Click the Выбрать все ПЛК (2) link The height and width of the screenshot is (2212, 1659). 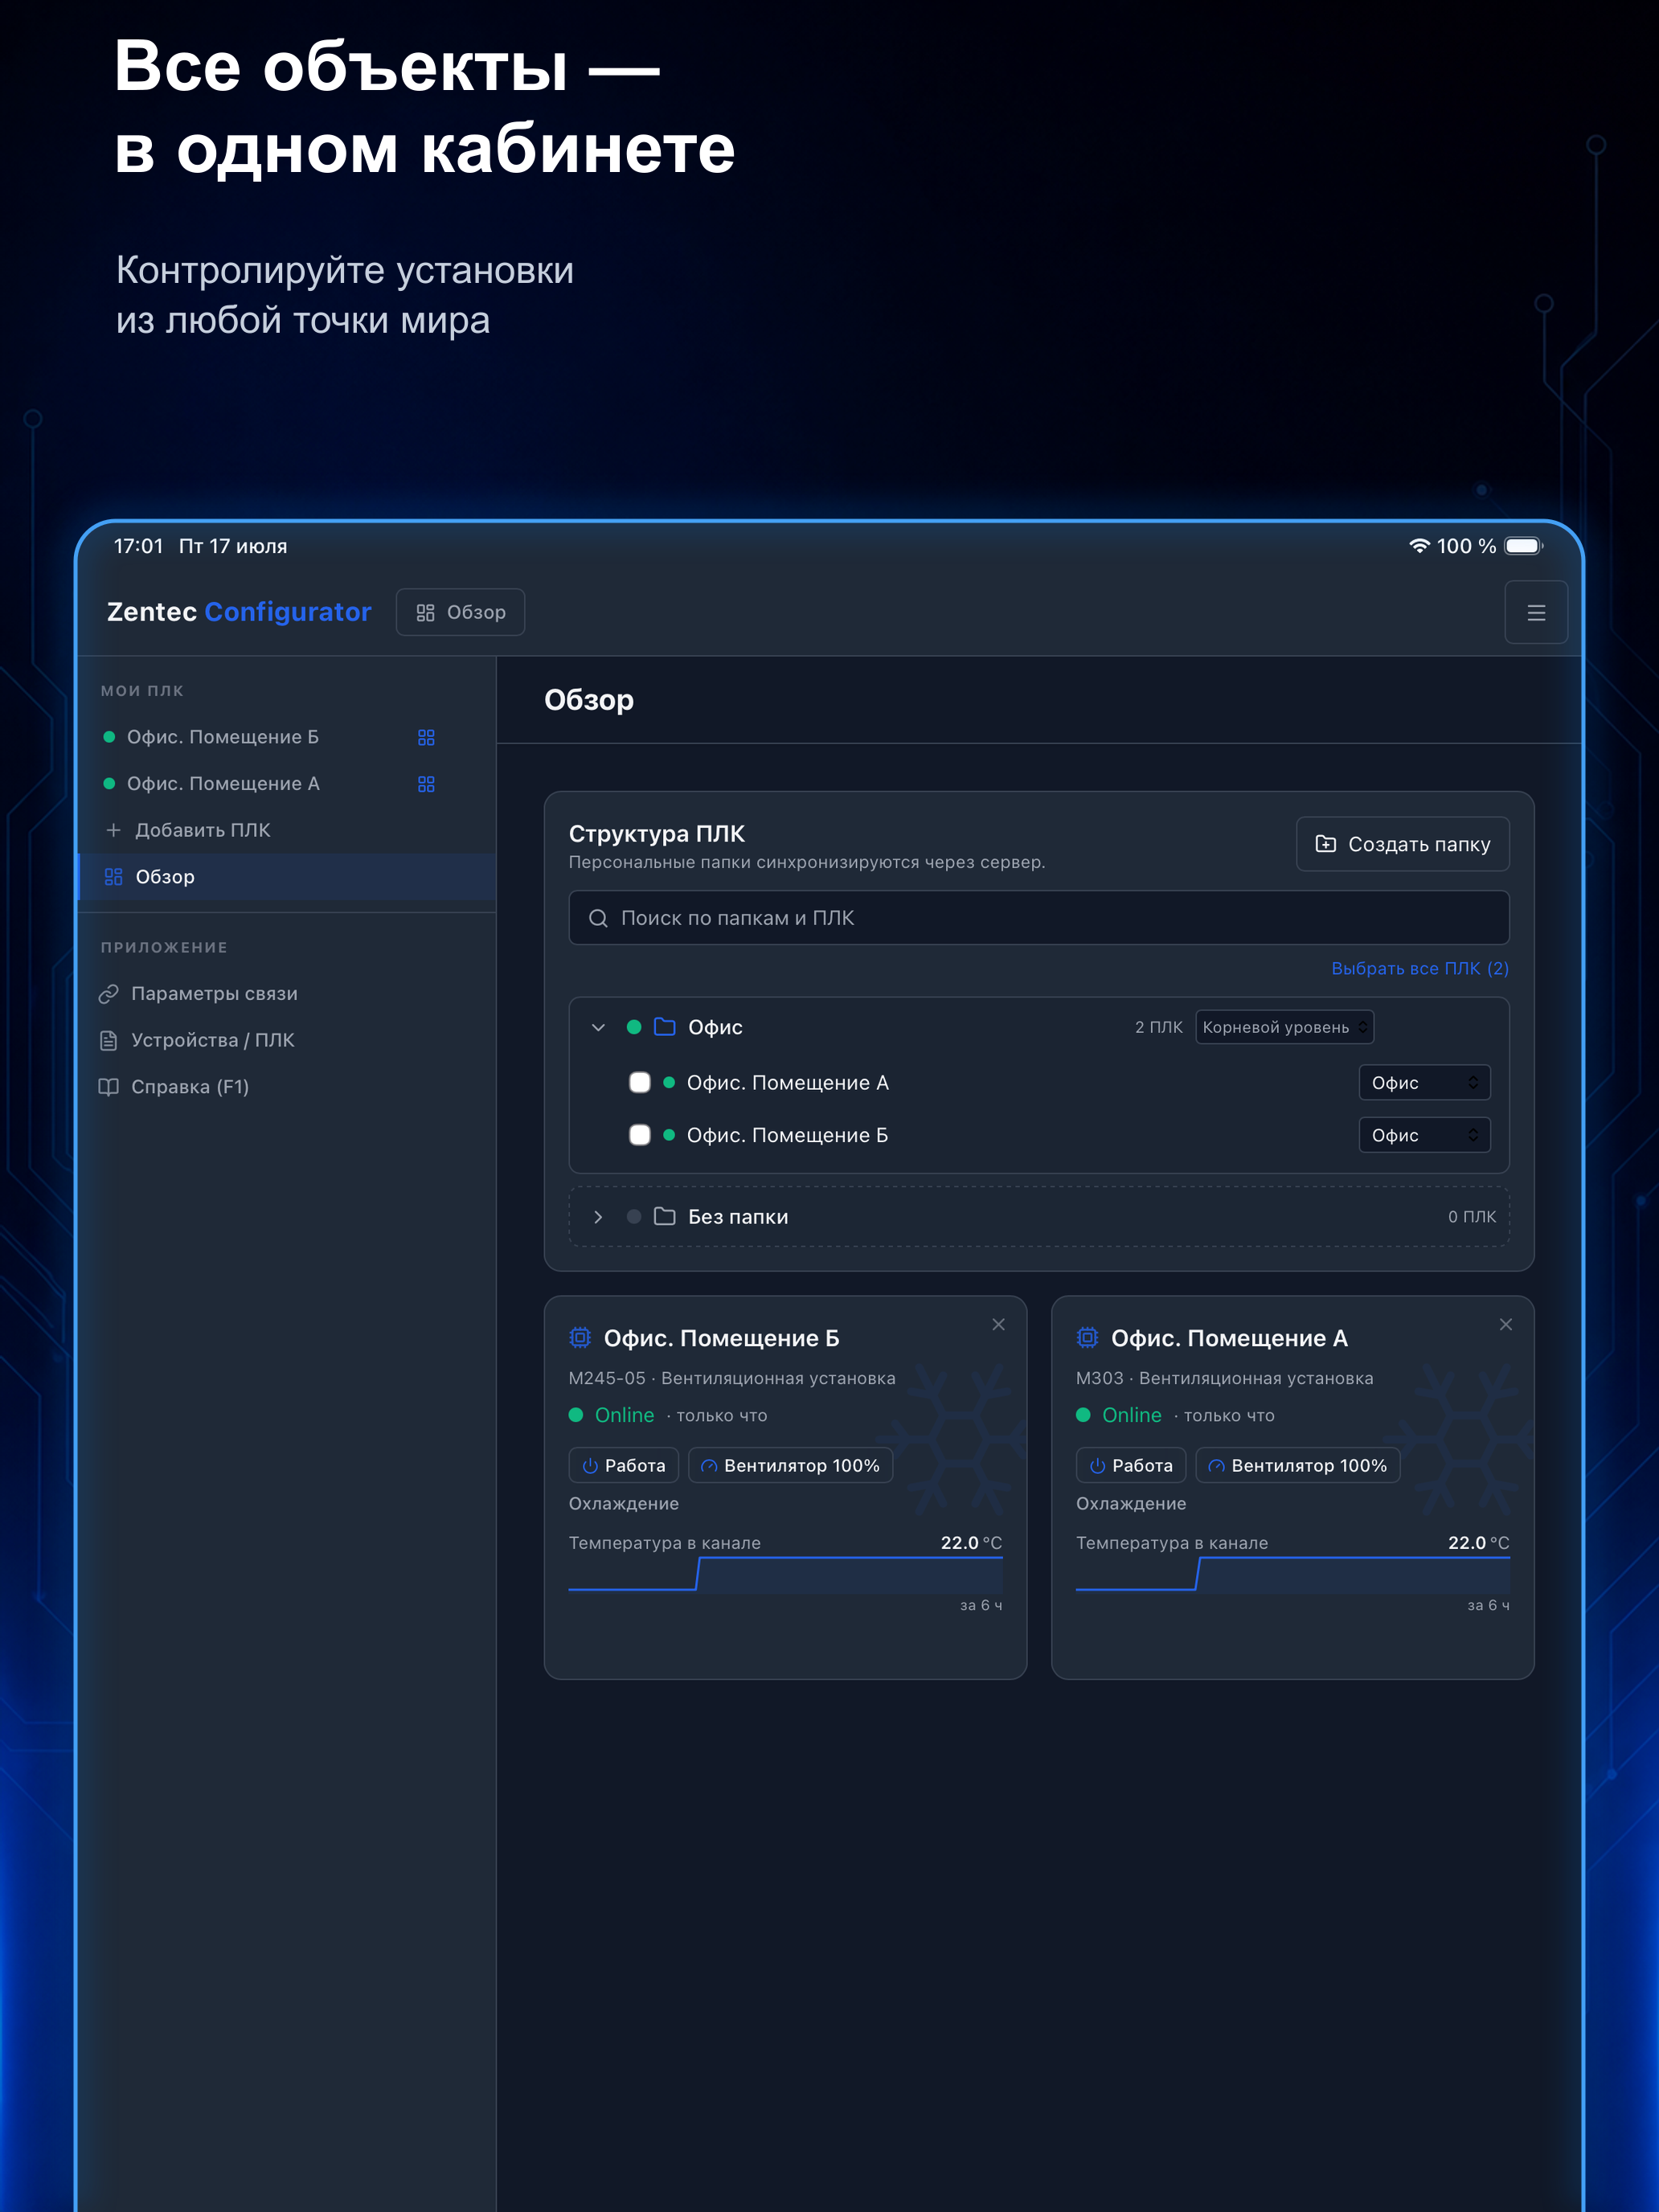click(1419, 969)
